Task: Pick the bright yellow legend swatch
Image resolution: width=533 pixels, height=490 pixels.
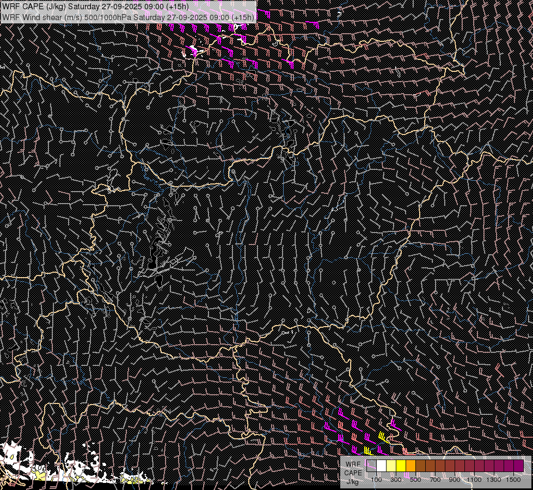Action: pyautogui.click(x=401, y=465)
